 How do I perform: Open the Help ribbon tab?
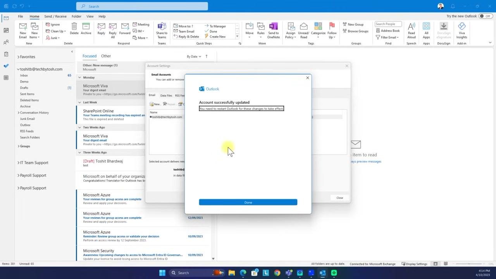(102, 16)
